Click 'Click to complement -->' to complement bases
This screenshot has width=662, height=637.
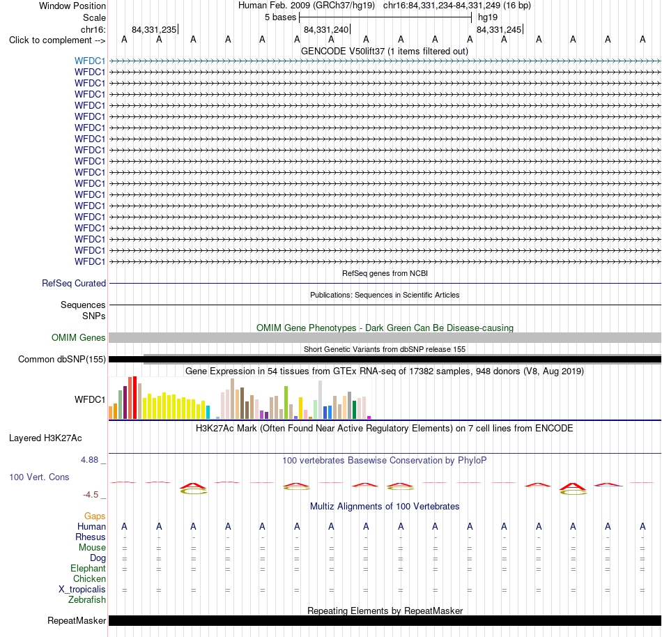coord(57,40)
